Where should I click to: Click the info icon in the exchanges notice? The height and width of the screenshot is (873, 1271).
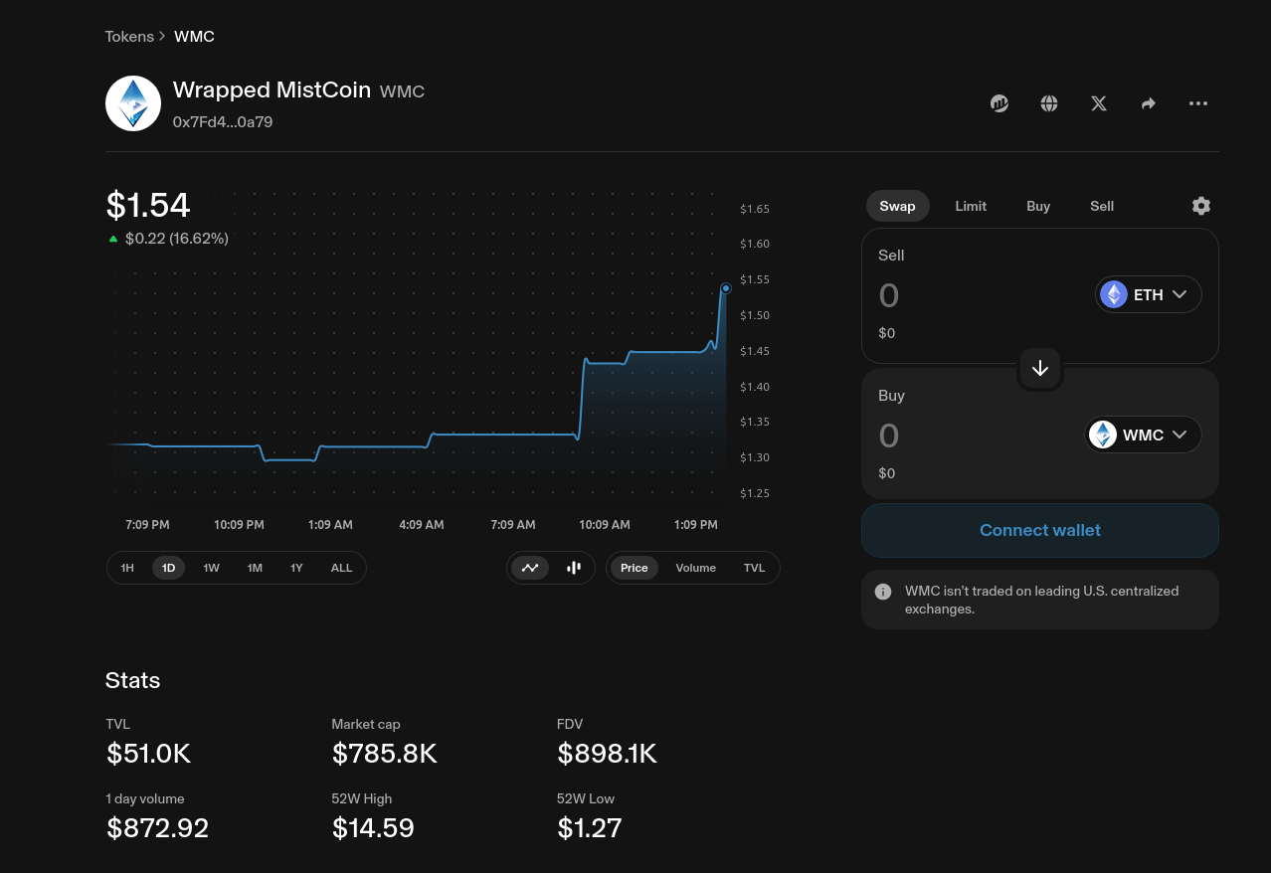[x=882, y=591]
